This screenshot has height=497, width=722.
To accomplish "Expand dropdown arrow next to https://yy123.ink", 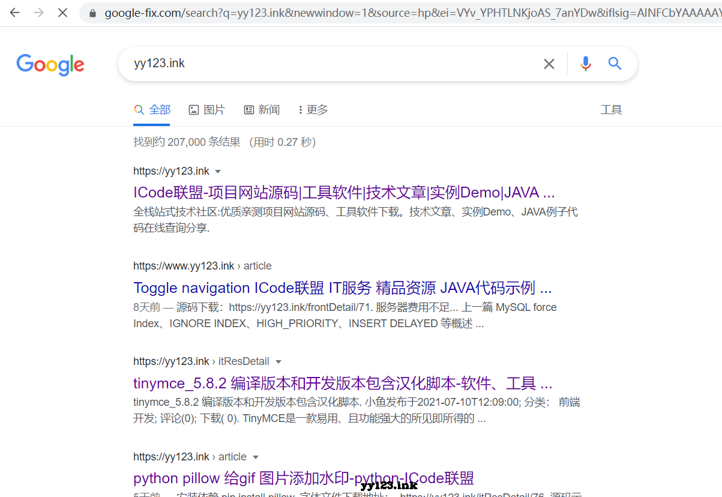I will 218,172.
